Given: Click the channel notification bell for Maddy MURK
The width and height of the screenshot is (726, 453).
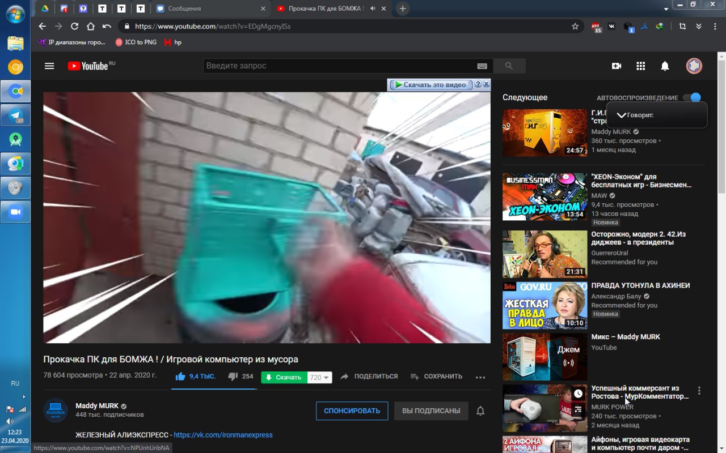Looking at the screenshot, I should (480, 411).
